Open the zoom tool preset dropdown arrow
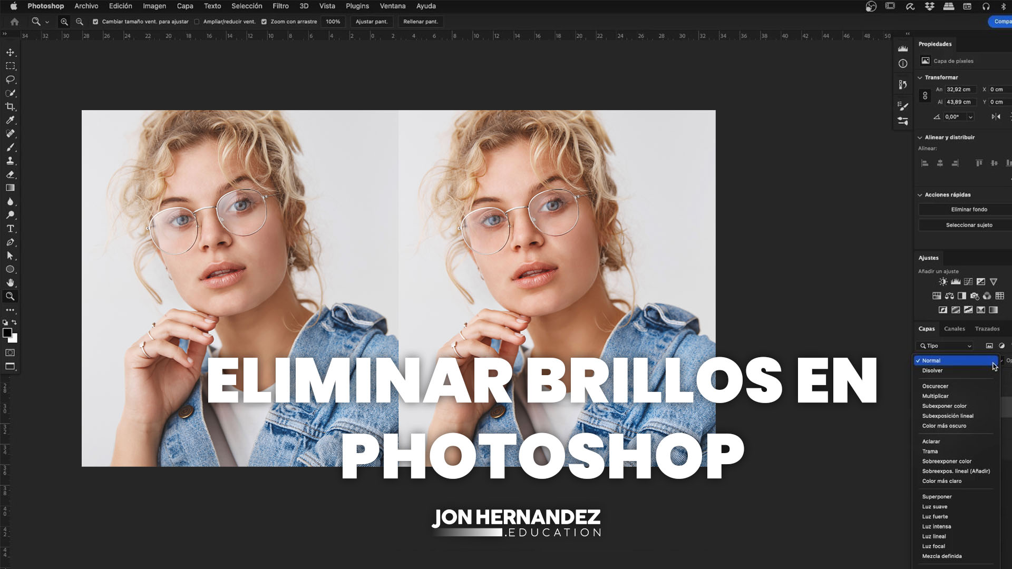 (47, 22)
